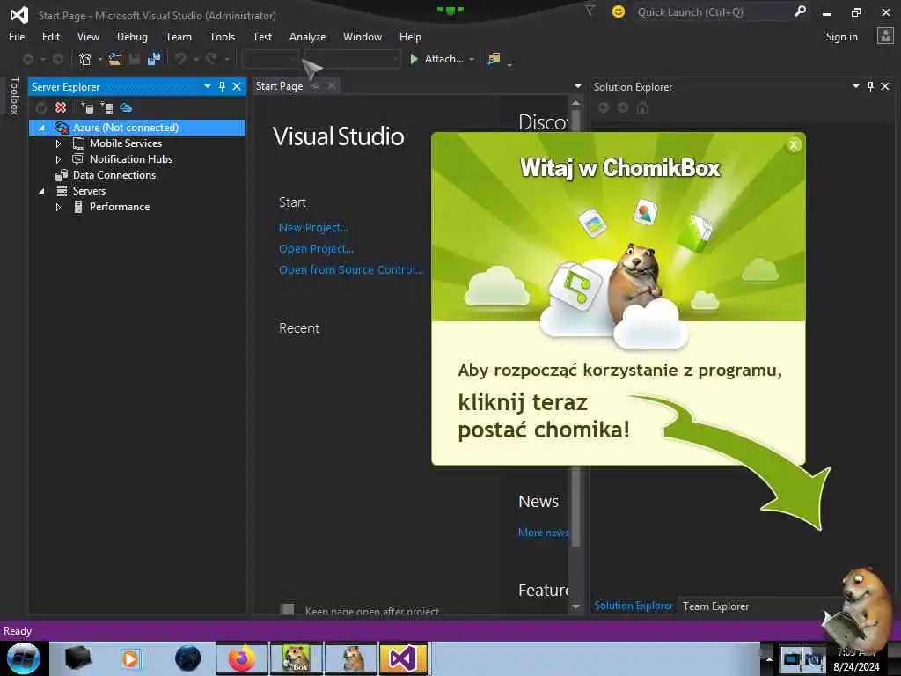The height and width of the screenshot is (676, 901).
Task: Click the Connect to Database icon
Action: (x=87, y=107)
